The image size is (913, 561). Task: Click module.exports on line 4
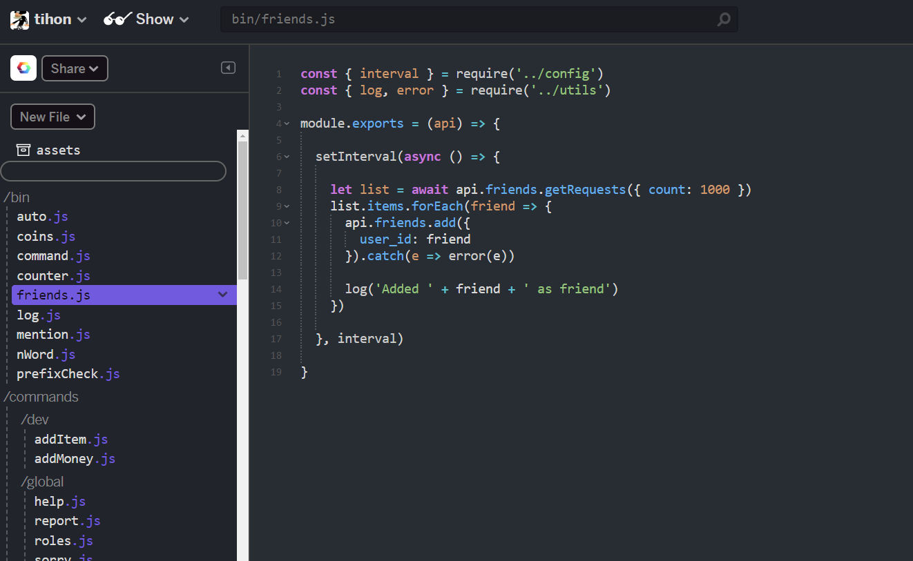click(352, 124)
